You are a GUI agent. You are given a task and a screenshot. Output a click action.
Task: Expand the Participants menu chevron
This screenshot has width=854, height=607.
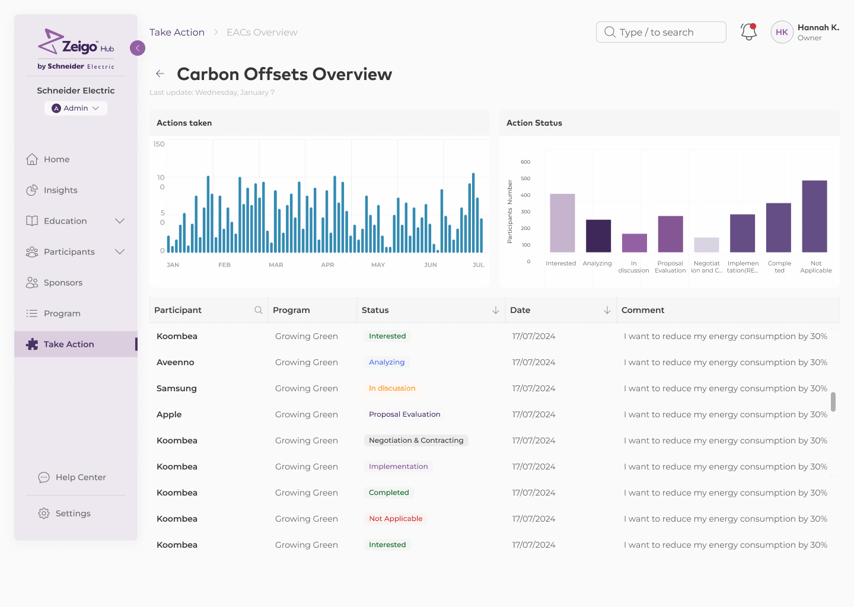[120, 252]
